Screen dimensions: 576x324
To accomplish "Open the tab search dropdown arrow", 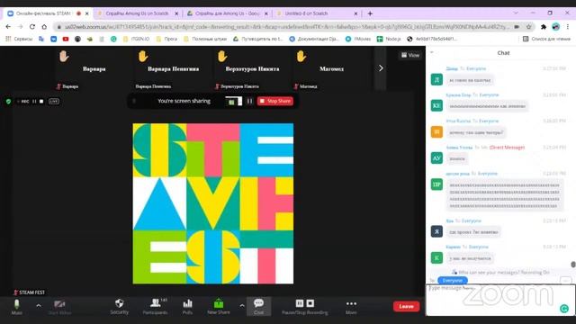I will click(x=516, y=13).
